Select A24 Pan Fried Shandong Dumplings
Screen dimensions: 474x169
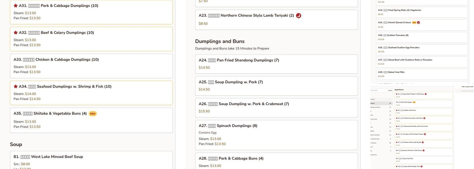pyautogui.click(x=276, y=64)
